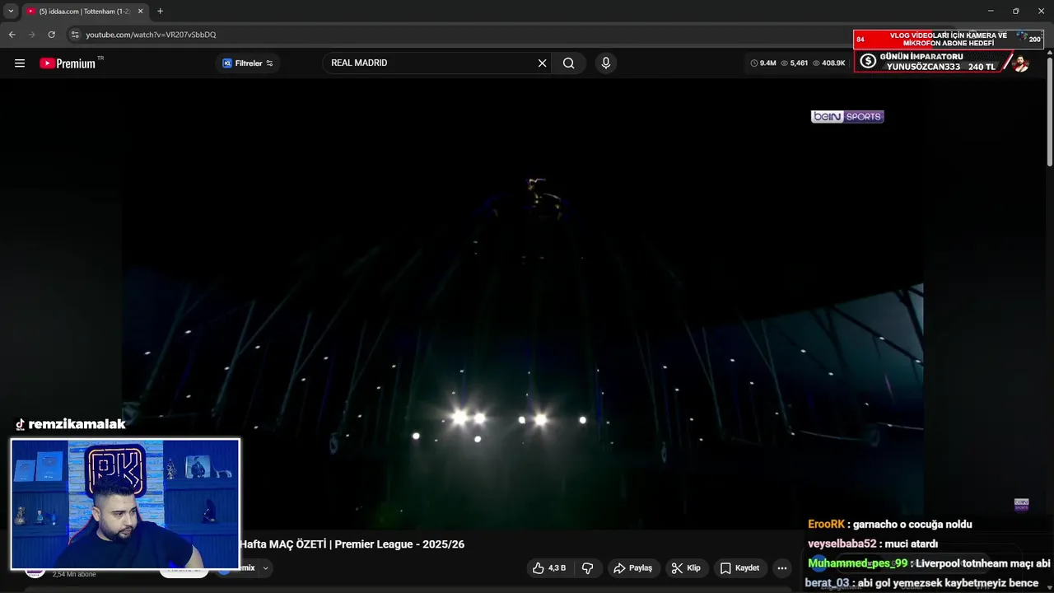Click the remzikamalak TikTok handle overlay
Screen dimensions: 1054x593
click(x=71, y=424)
